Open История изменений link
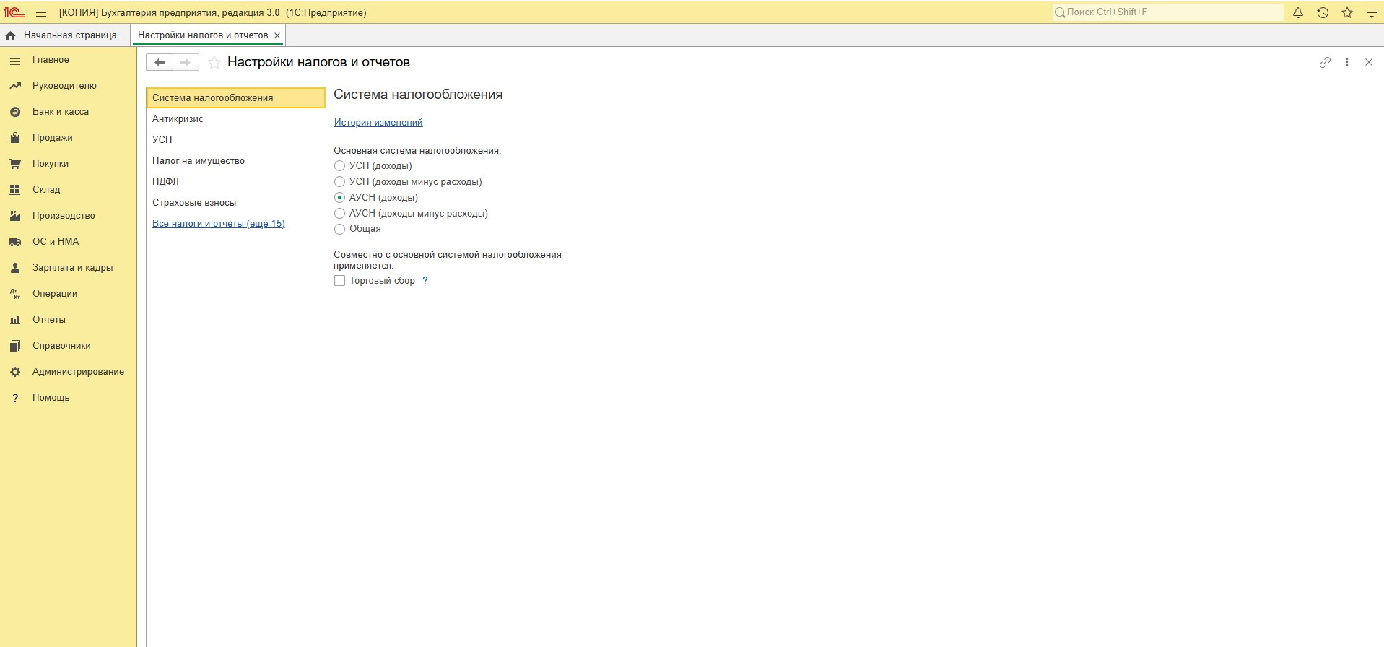Screen dimensions: 1384x647 378,123
